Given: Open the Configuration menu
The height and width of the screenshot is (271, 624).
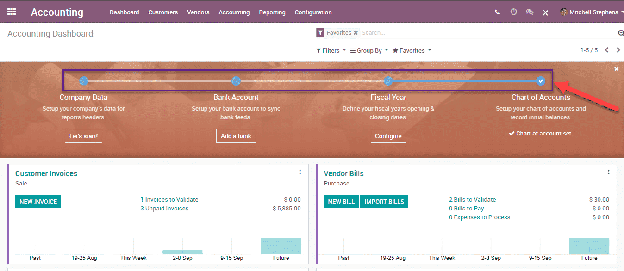Looking at the screenshot, I should 313,12.
